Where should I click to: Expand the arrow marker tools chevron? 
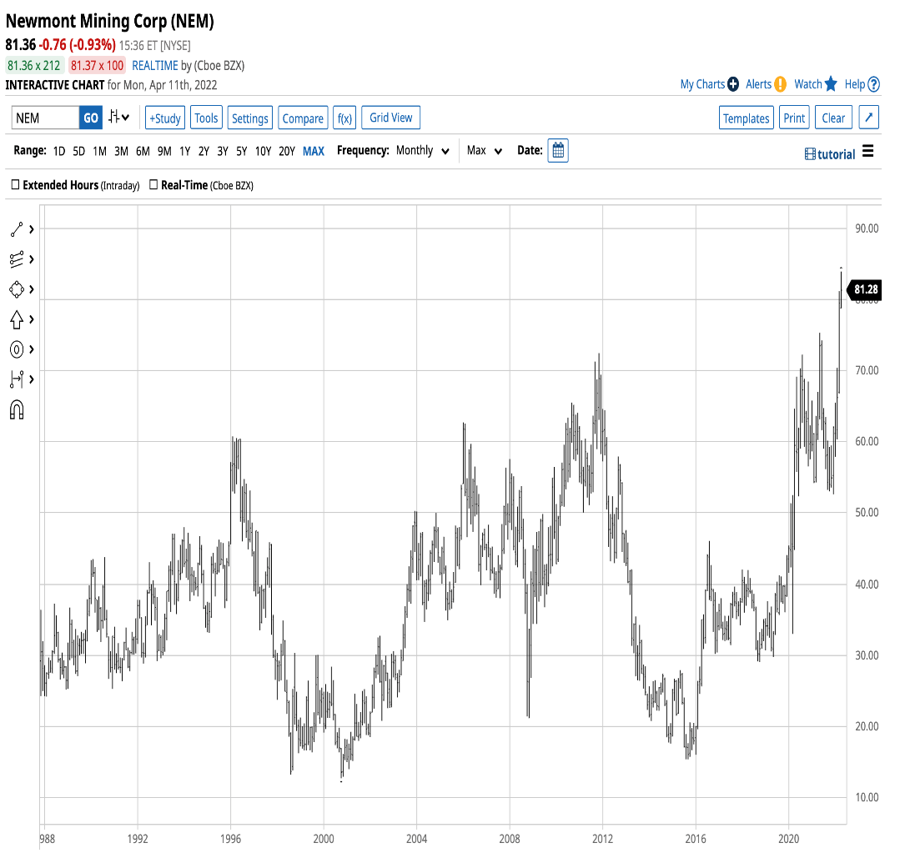(x=31, y=319)
